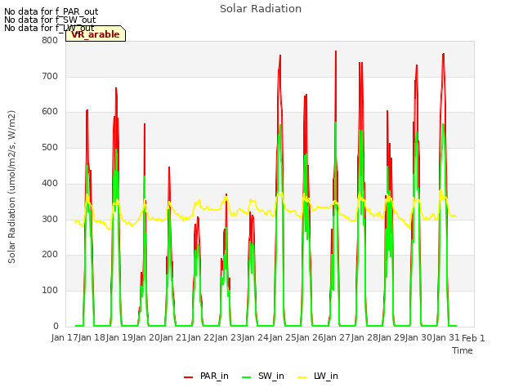Select the LW_in legend label
Screen dimensions: 523x392
[325, 376]
